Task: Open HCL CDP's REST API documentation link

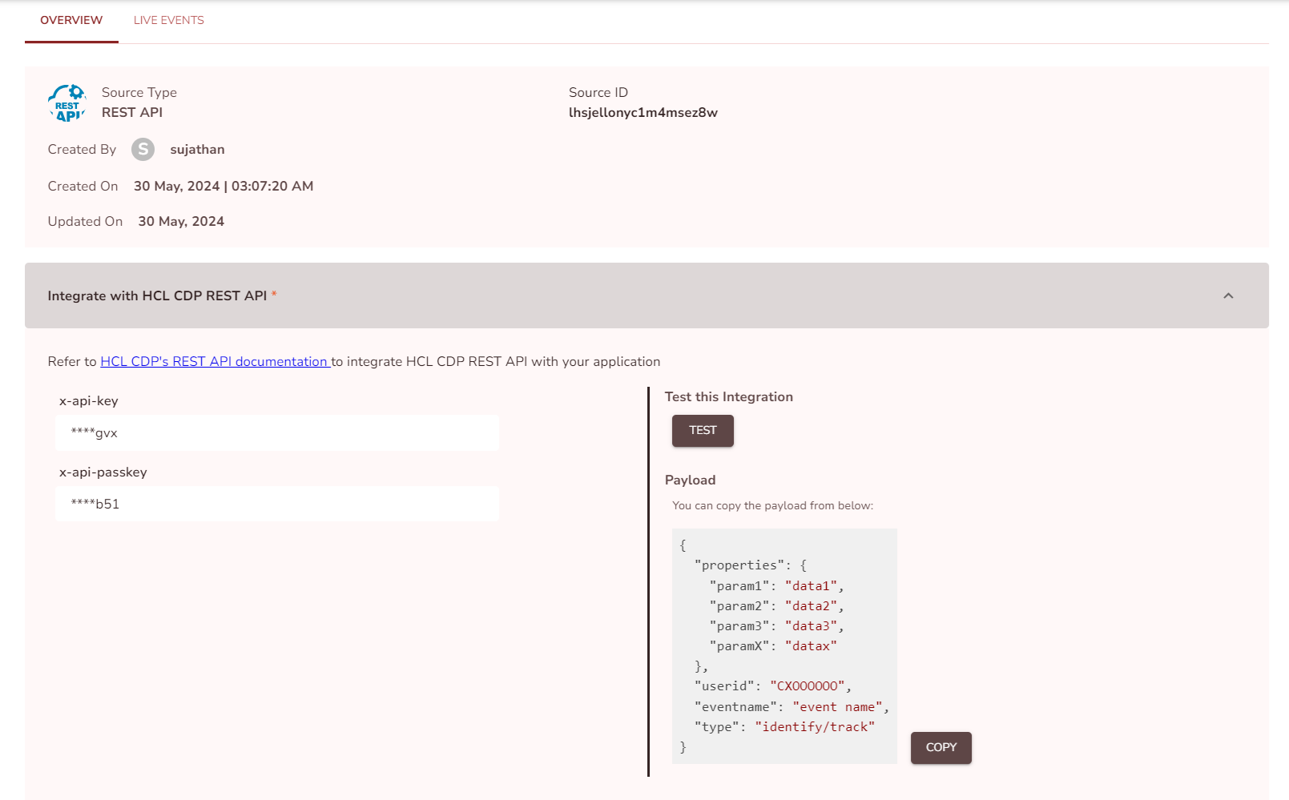Action: pyautogui.click(x=216, y=361)
